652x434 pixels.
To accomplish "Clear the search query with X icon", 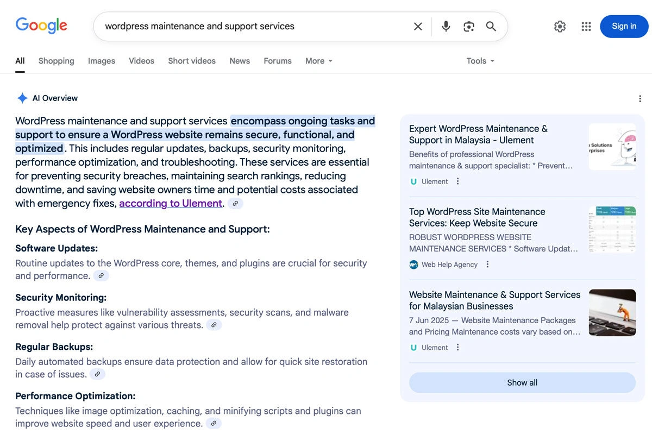I will click(418, 26).
